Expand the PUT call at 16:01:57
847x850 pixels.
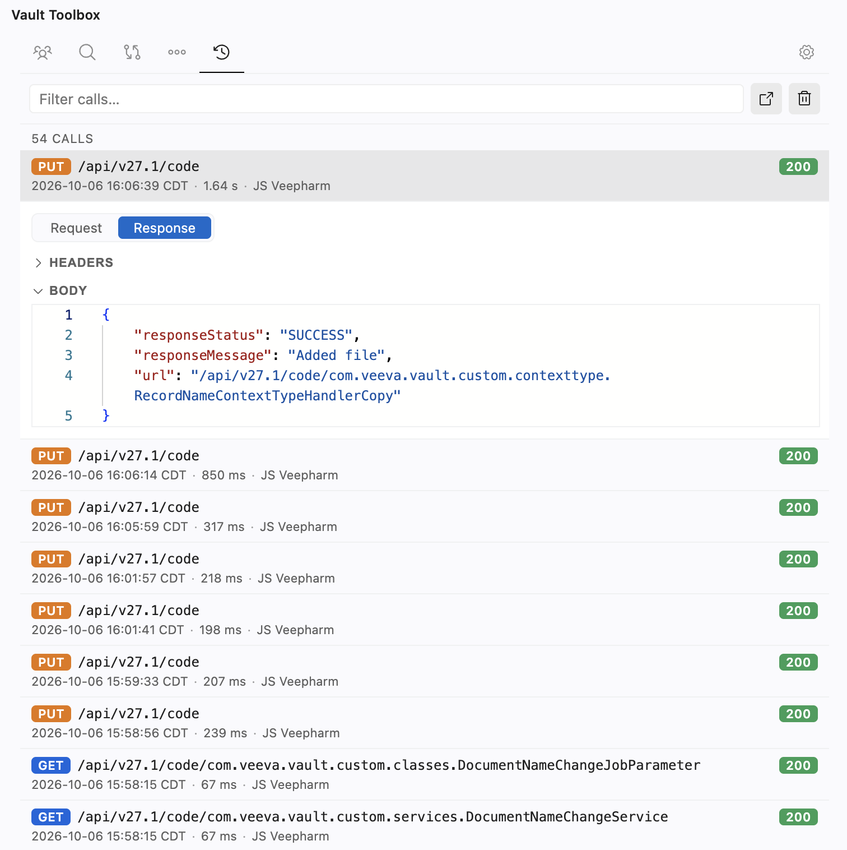[x=425, y=568]
